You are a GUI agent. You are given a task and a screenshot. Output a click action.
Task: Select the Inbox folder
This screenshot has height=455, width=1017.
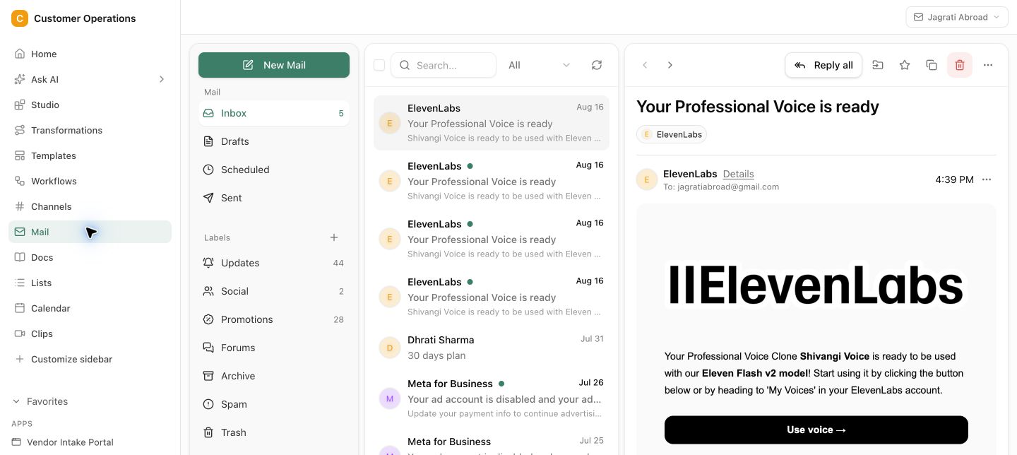274,113
